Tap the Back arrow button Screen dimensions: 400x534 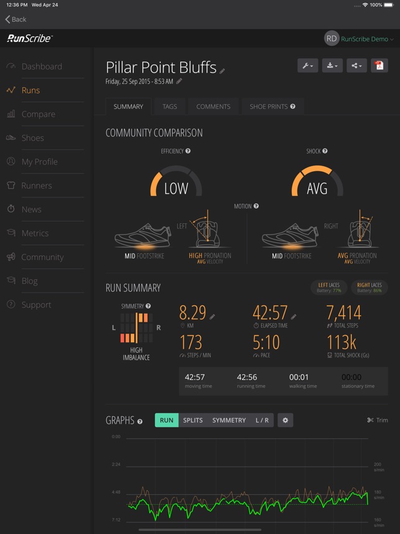[x=16, y=19]
